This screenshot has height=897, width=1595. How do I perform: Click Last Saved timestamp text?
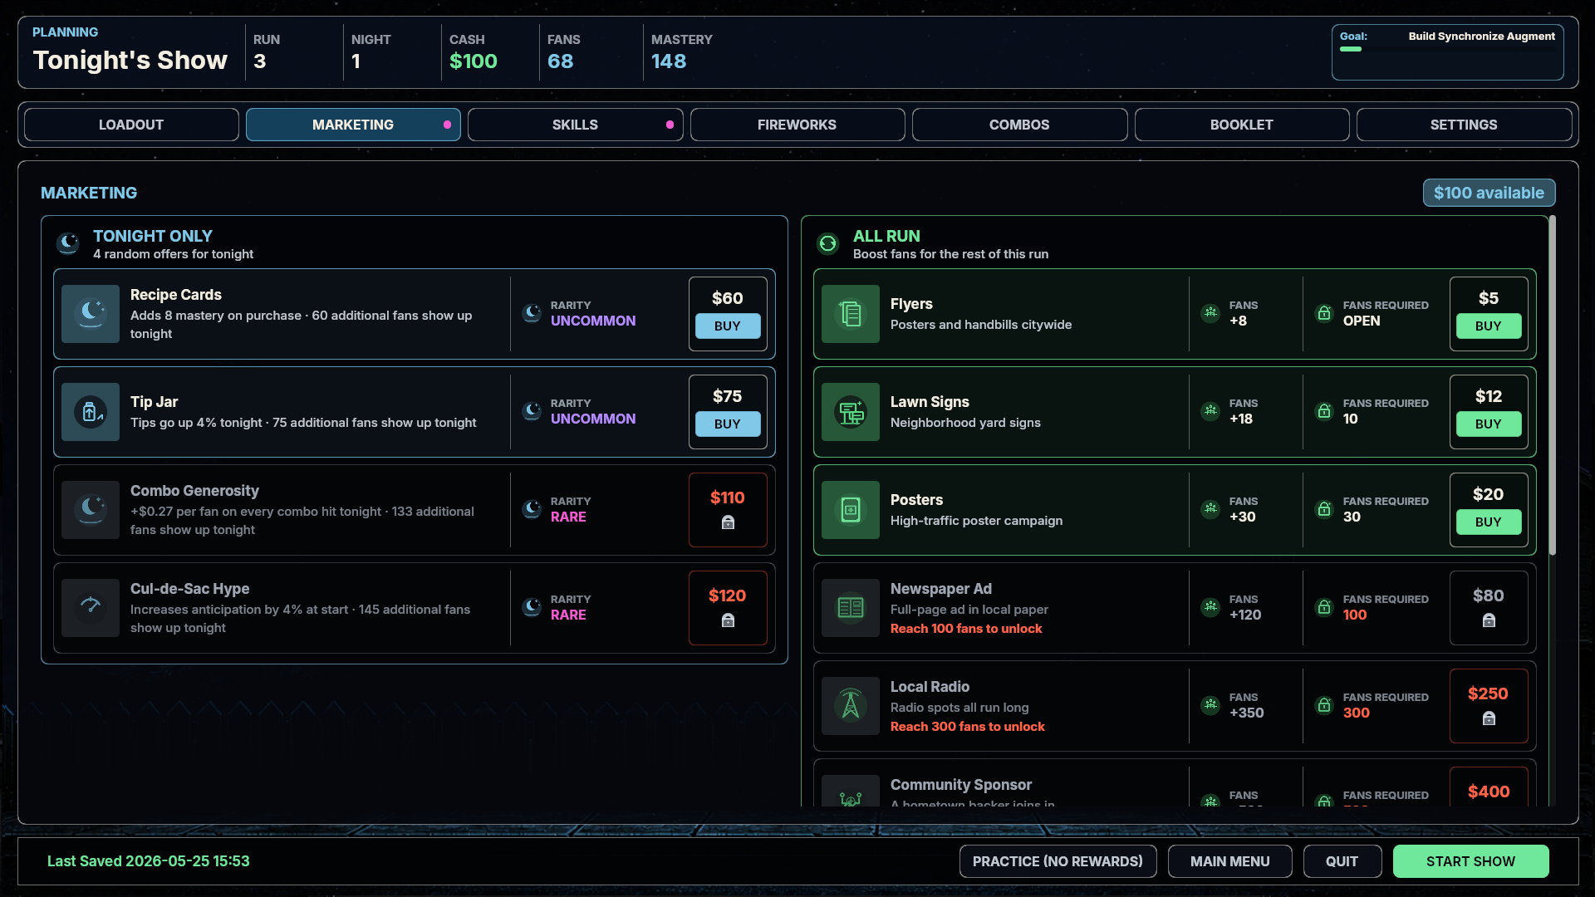(x=148, y=861)
